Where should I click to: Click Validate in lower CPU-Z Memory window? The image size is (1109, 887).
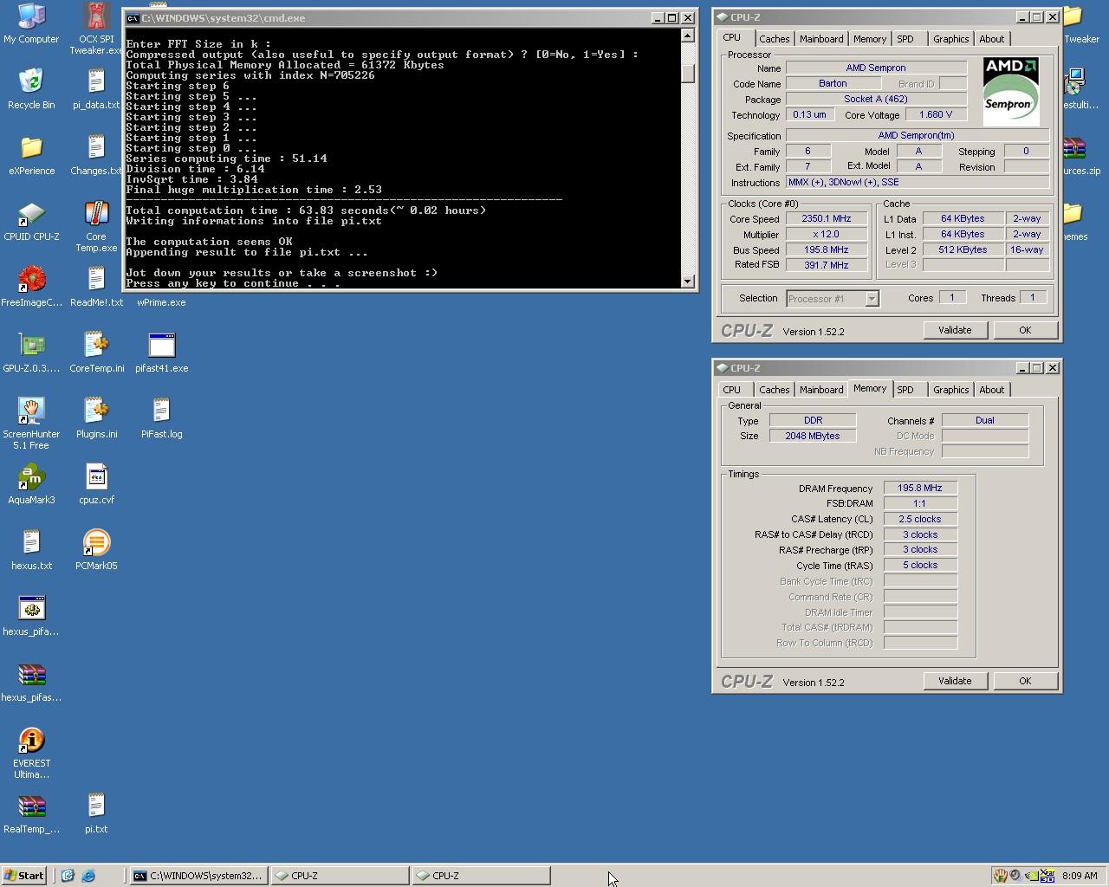(955, 681)
